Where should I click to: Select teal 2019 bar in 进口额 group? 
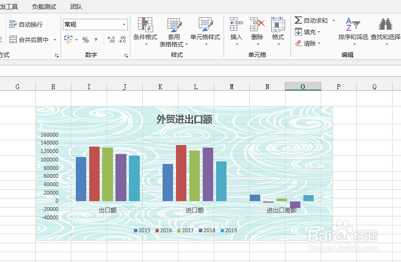tap(221, 181)
